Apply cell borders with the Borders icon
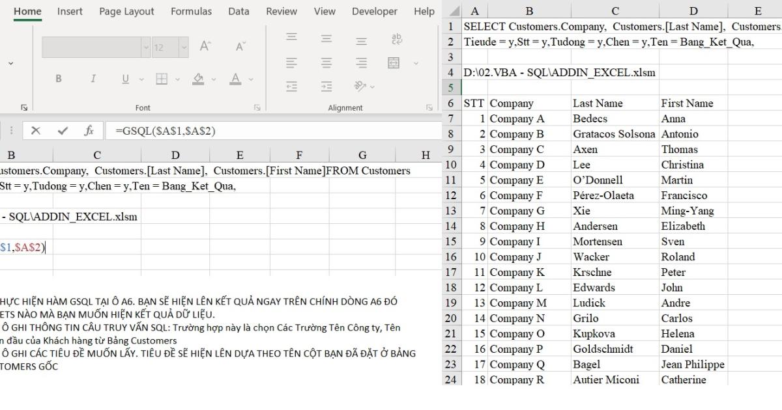Image resolution: width=782 pixels, height=410 pixels. point(162,79)
